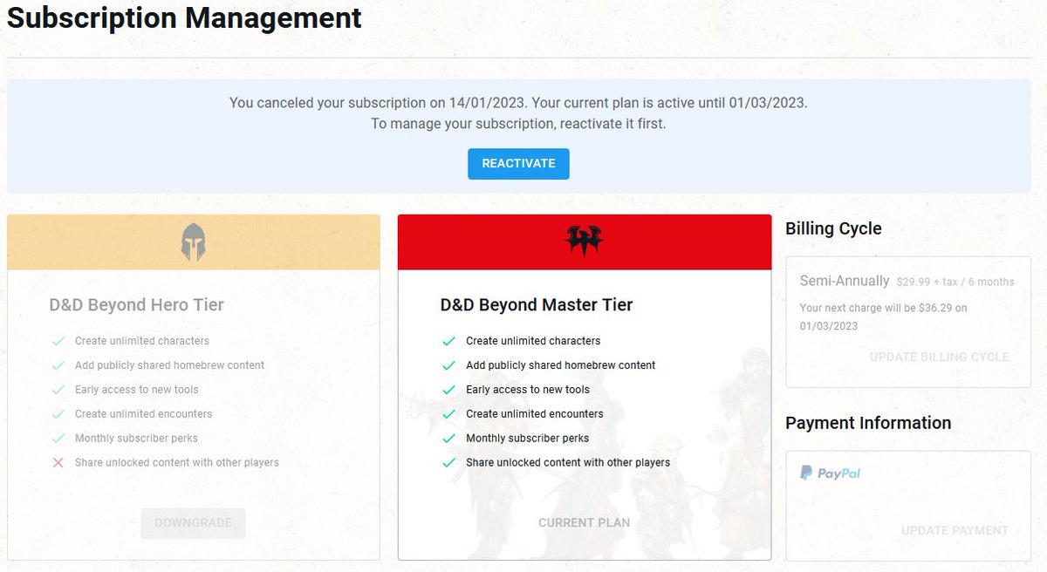
Task: Click Master Tier's monthly perks checkmark
Action: 449,439
